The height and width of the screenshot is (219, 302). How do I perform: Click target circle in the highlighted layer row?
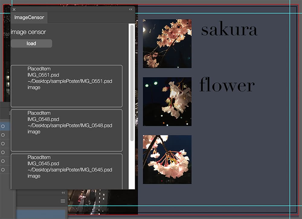pos(3,126)
